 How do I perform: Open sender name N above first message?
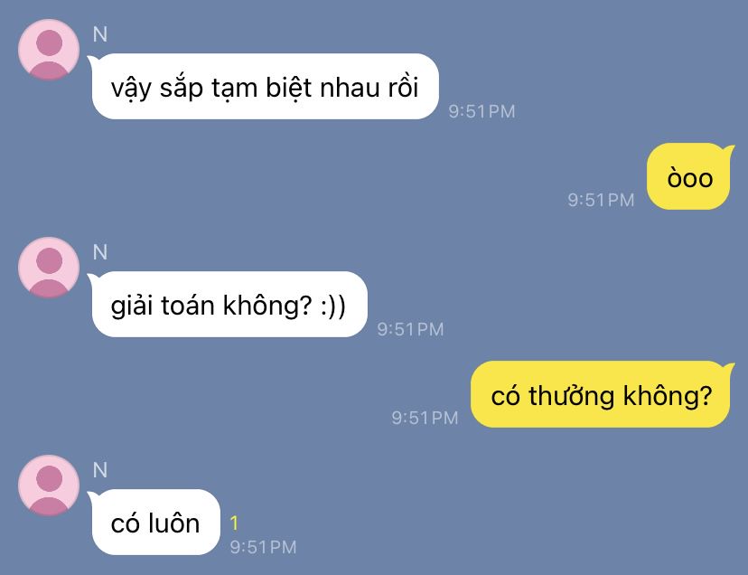(100, 35)
